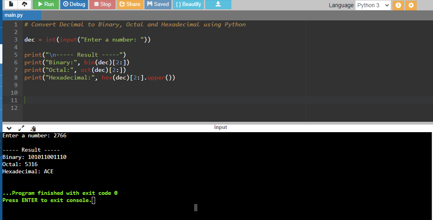Click the oct(dec) call on line 7
Viewport: 433px width, 220px height.
tap(94, 70)
